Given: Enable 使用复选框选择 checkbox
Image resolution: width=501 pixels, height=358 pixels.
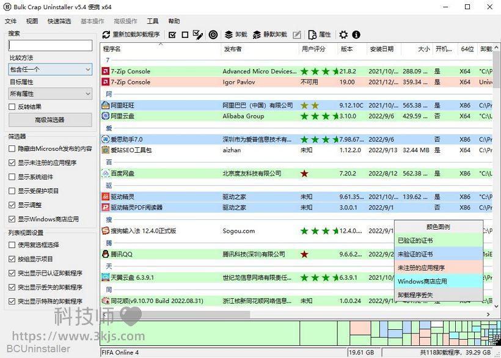Looking at the screenshot, I should coord(12,245).
